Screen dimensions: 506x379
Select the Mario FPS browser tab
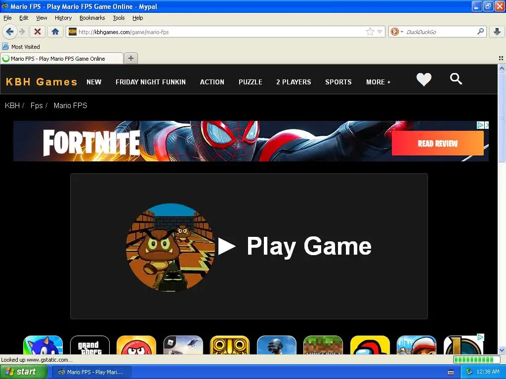tap(62, 59)
